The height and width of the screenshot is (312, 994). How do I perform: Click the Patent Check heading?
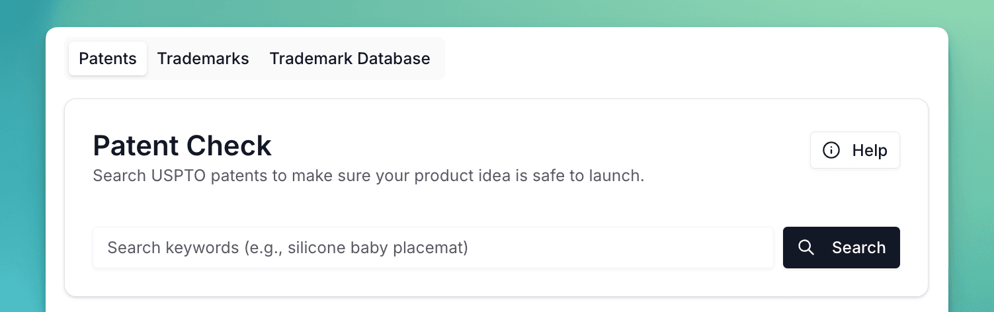tap(182, 145)
